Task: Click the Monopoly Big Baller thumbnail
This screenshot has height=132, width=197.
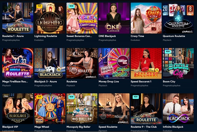Action: (82, 109)
